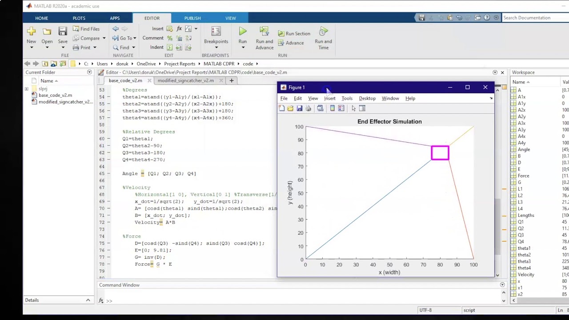Switch to the PLOTS ribbon tab
Image resolution: width=569 pixels, height=320 pixels.
point(79,18)
